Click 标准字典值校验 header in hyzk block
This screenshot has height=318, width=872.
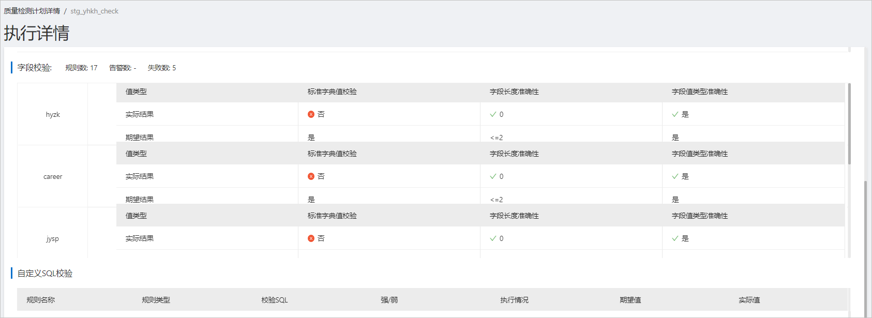[x=332, y=92]
